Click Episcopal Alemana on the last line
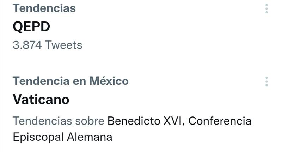This screenshot has width=282, height=152. [x=62, y=137]
